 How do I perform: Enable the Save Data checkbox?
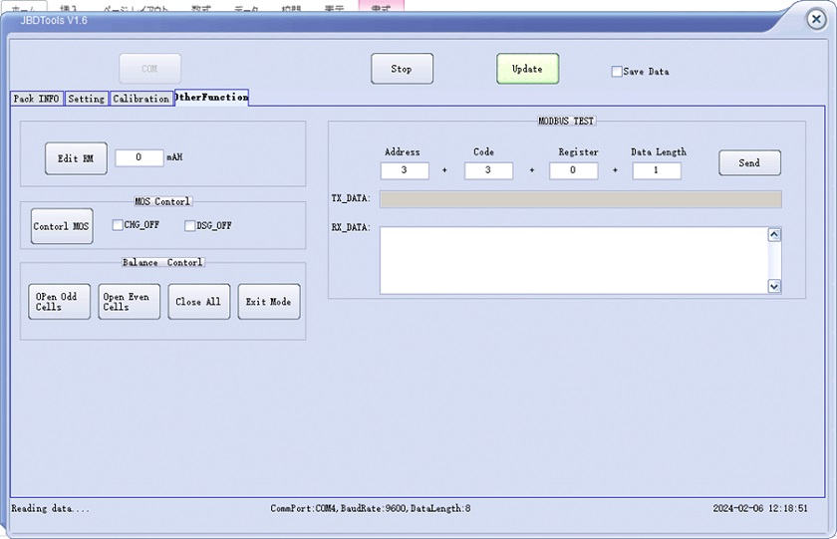click(617, 72)
